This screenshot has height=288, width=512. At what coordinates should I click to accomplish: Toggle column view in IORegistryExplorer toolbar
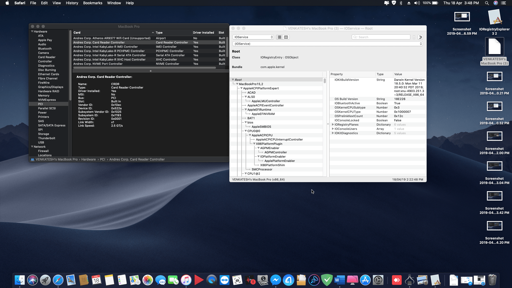(286, 37)
